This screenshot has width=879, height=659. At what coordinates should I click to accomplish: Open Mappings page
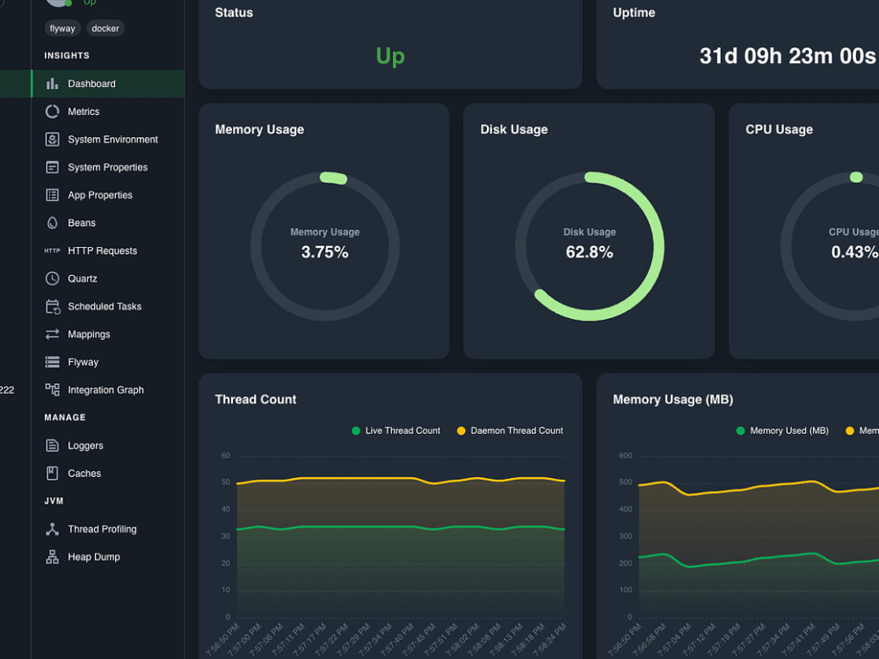click(107, 334)
